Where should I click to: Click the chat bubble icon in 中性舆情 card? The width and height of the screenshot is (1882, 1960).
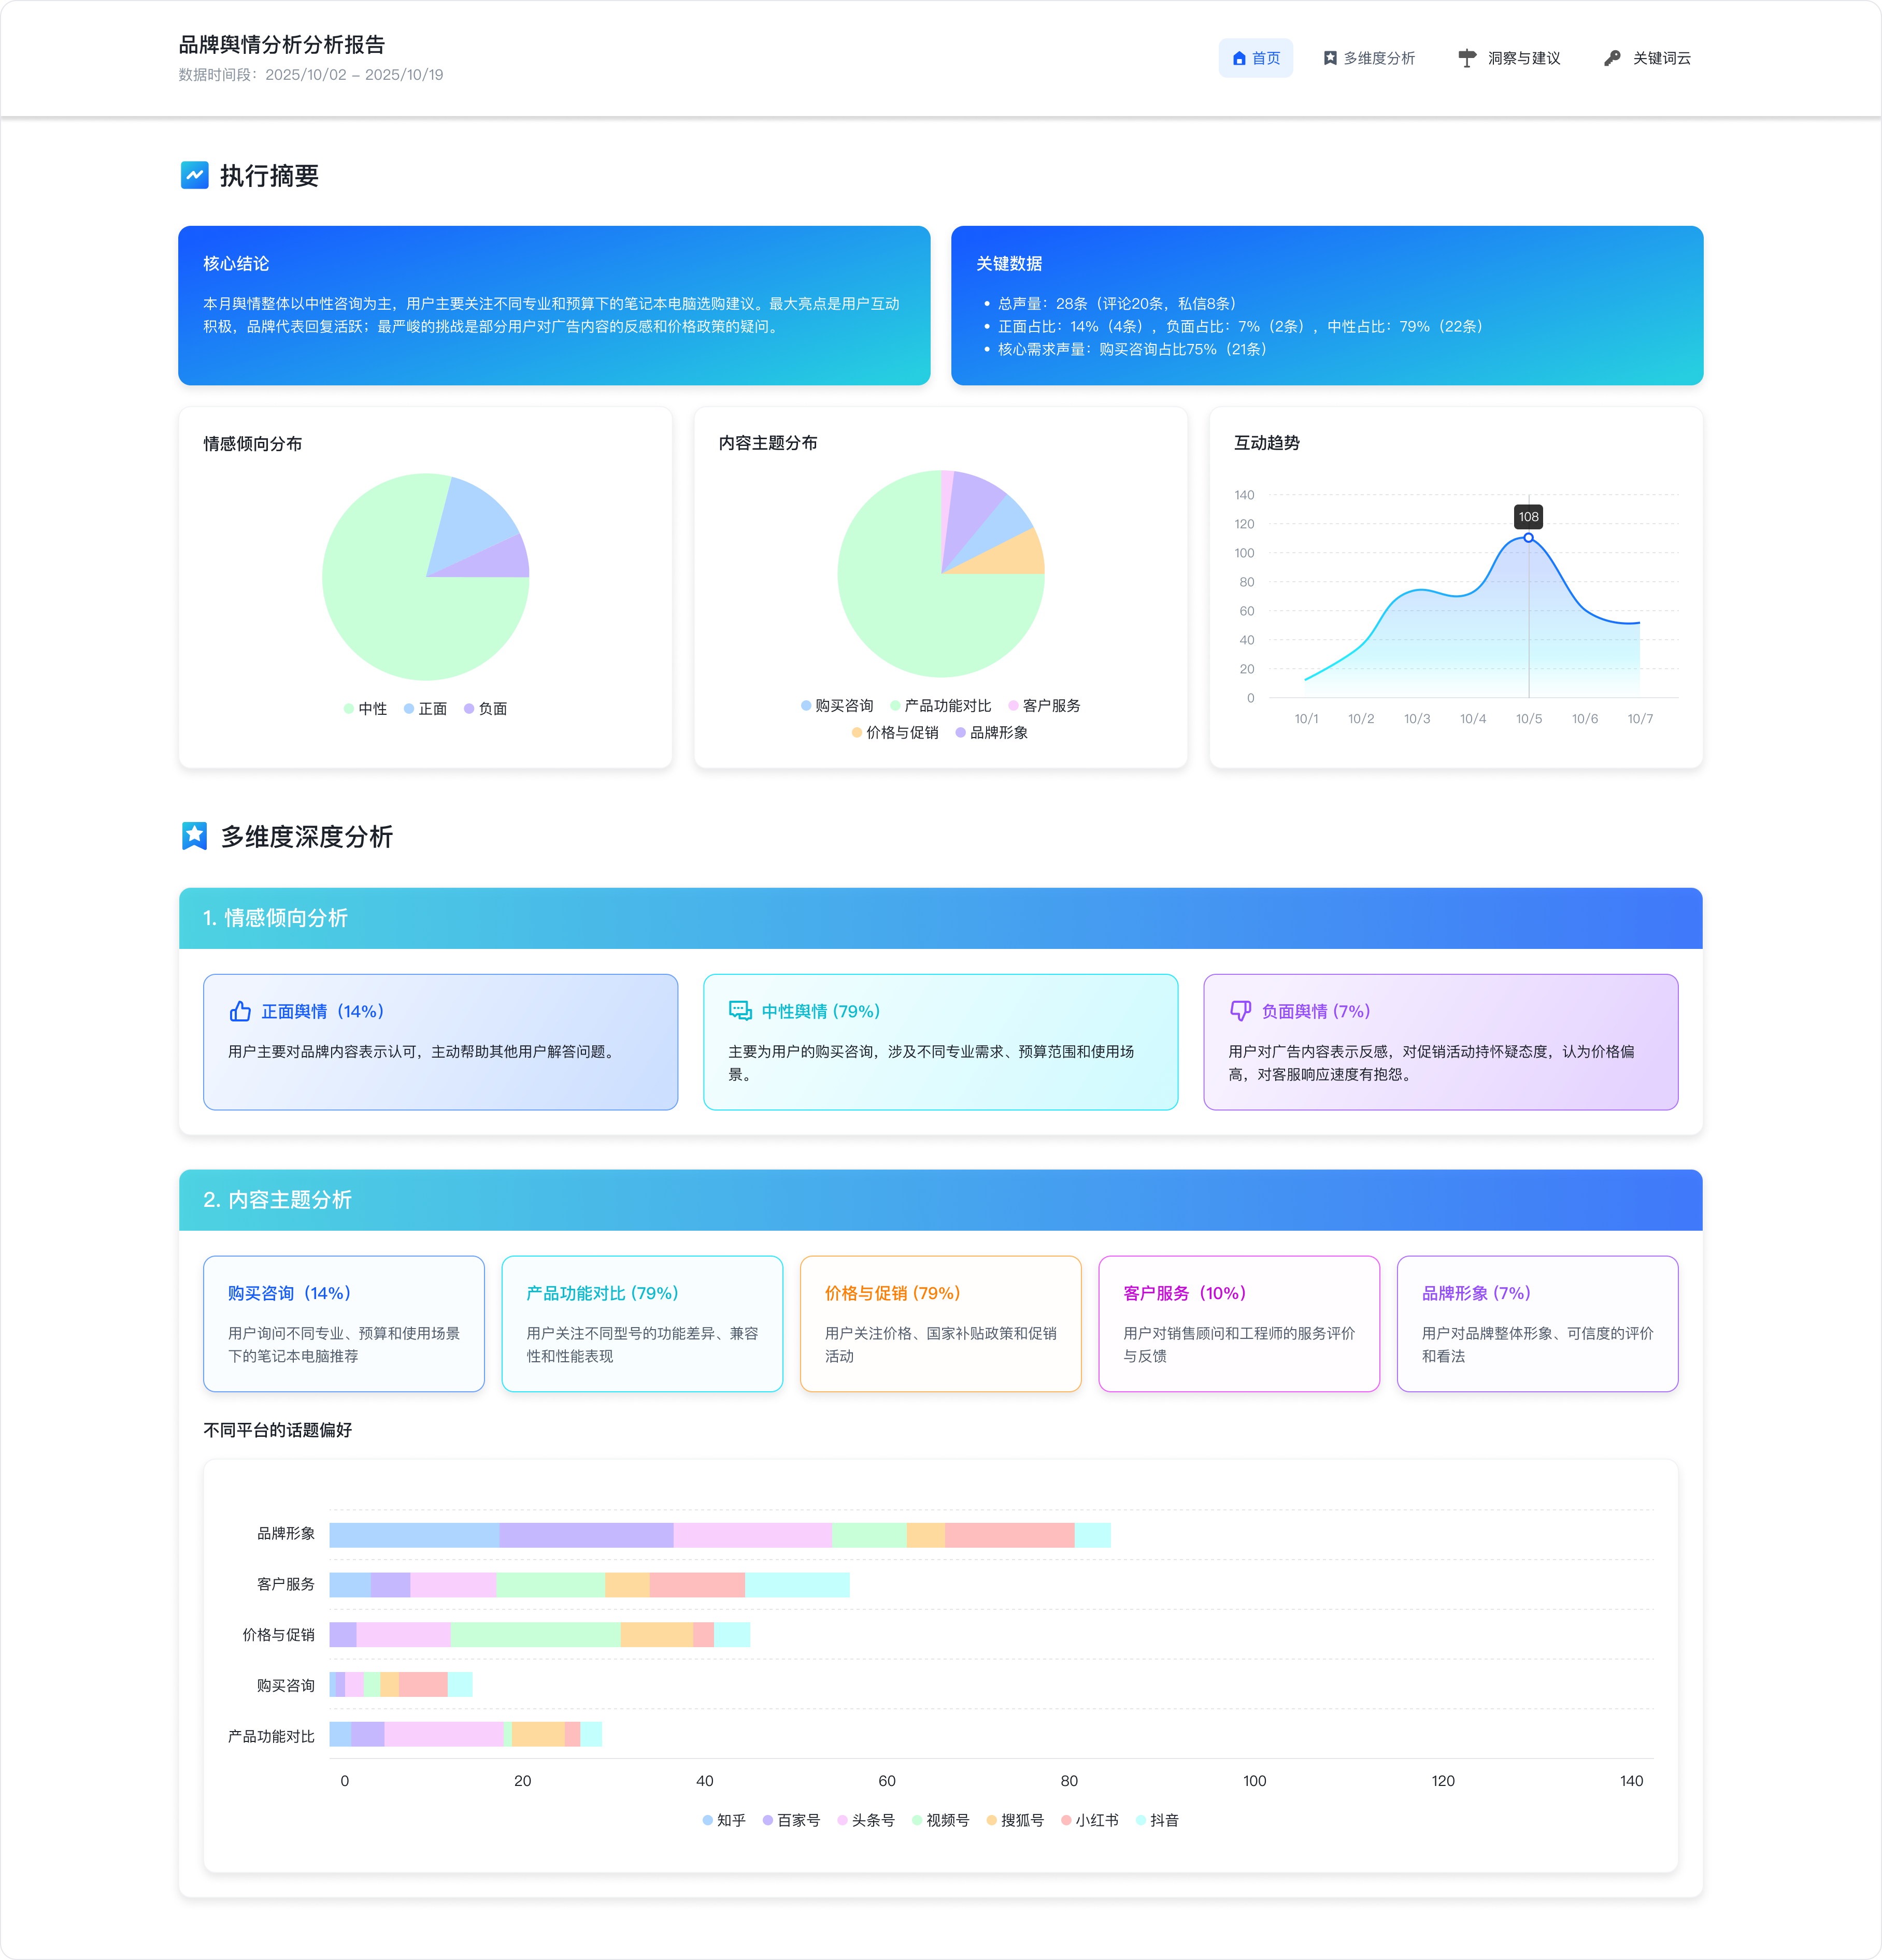pyautogui.click(x=740, y=1011)
